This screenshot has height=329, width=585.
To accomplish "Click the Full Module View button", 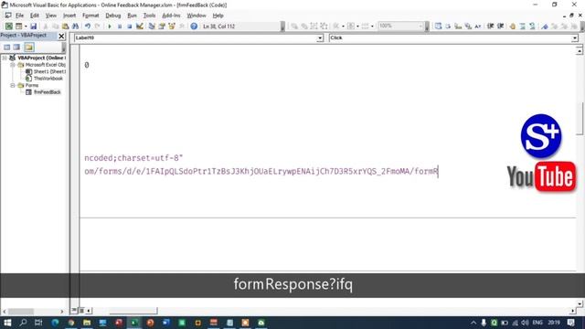I will point(81,311).
